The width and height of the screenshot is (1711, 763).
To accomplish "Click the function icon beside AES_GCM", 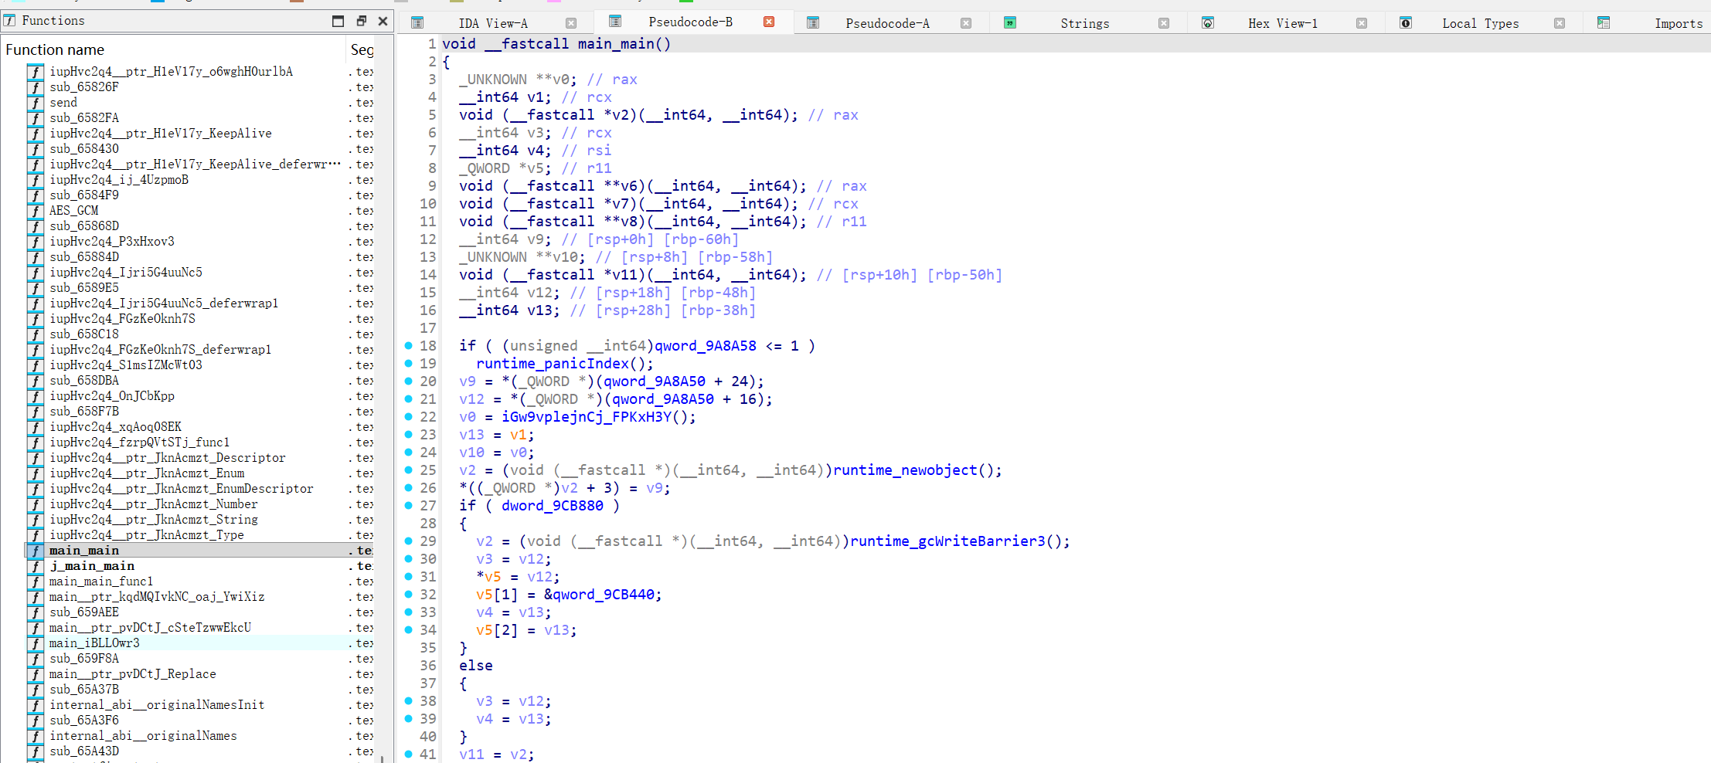I will (36, 211).
